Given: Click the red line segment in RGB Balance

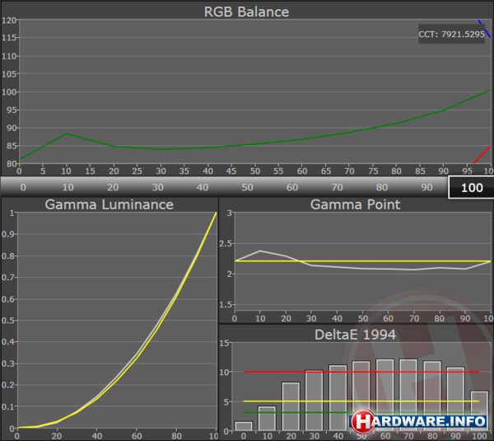Looking at the screenshot, I should (483, 154).
